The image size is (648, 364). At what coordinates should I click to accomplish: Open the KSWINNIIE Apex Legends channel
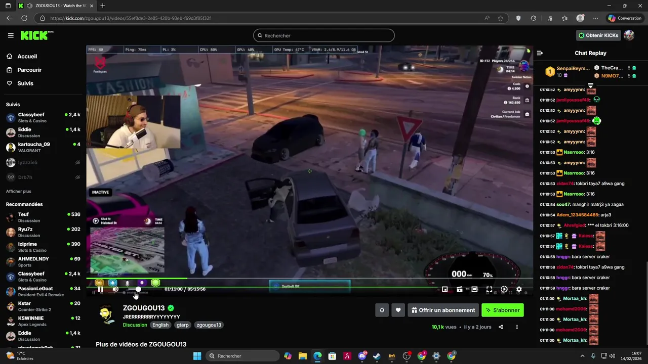tap(43, 321)
